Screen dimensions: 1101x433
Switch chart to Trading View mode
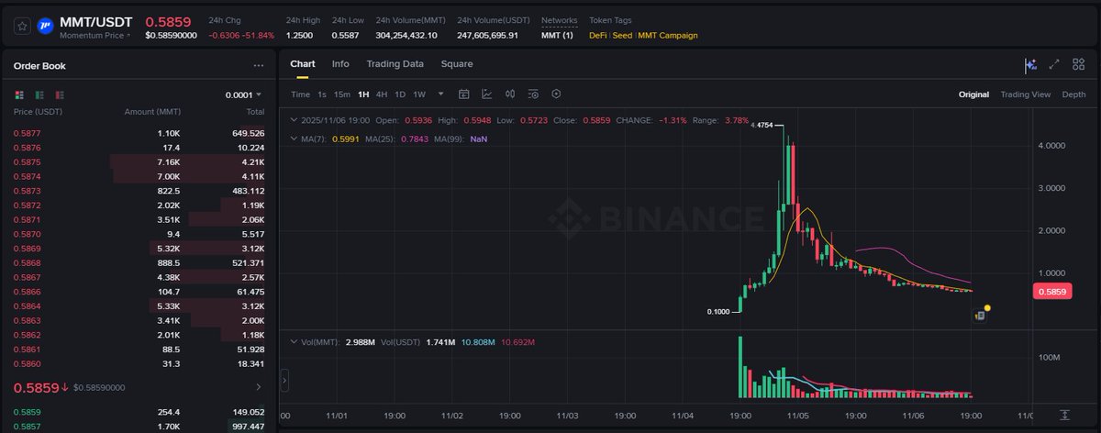click(x=1025, y=94)
